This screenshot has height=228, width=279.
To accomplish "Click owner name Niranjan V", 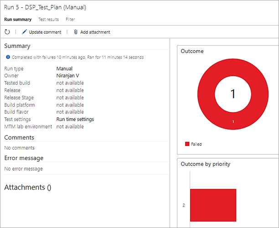I will click(x=70, y=76).
